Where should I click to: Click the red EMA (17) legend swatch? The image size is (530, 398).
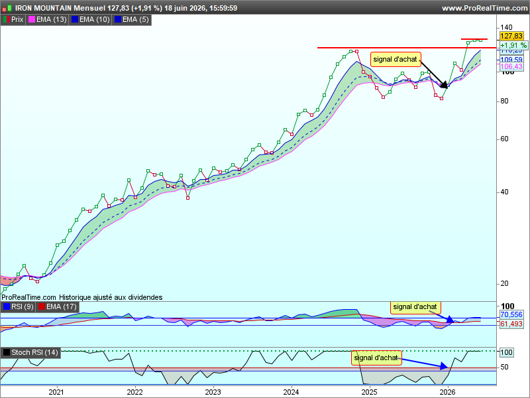coord(42,306)
